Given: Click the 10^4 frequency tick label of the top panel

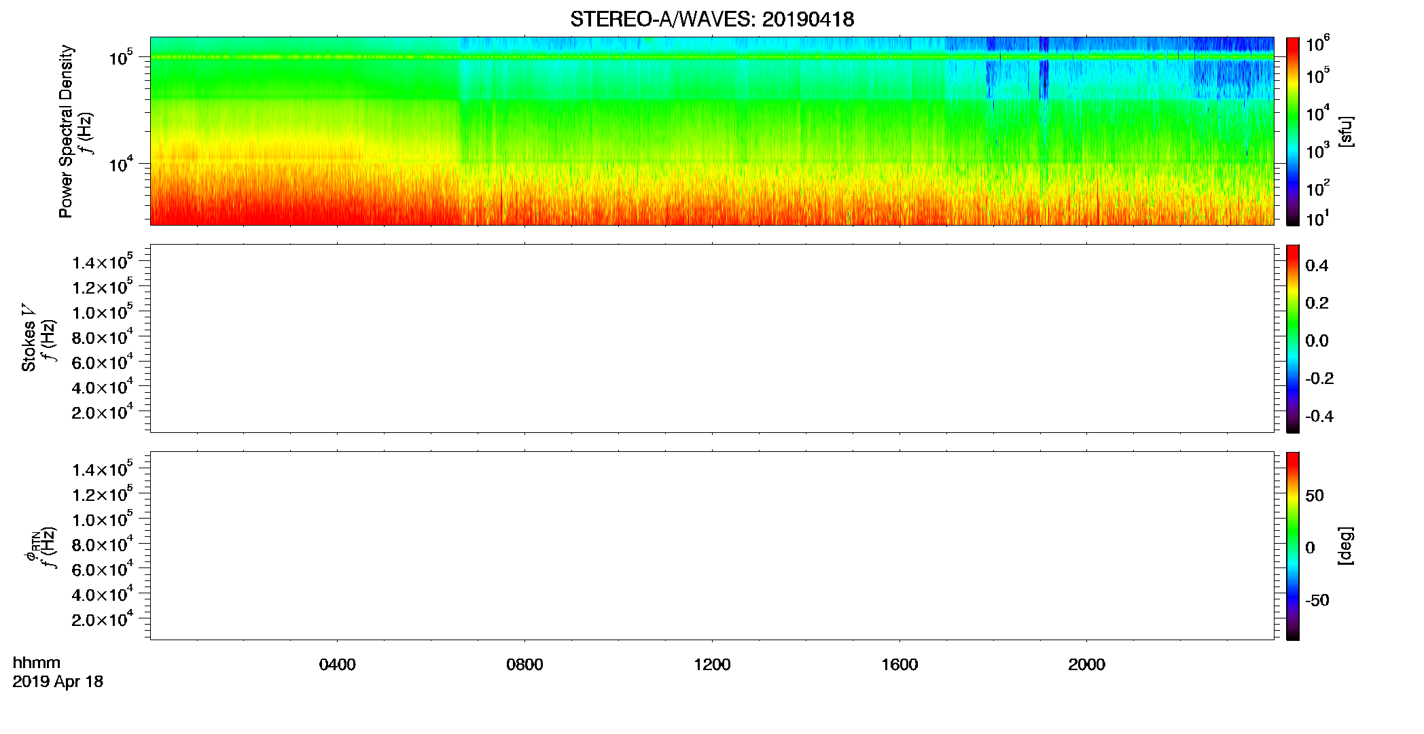Looking at the screenshot, I should (121, 164).
